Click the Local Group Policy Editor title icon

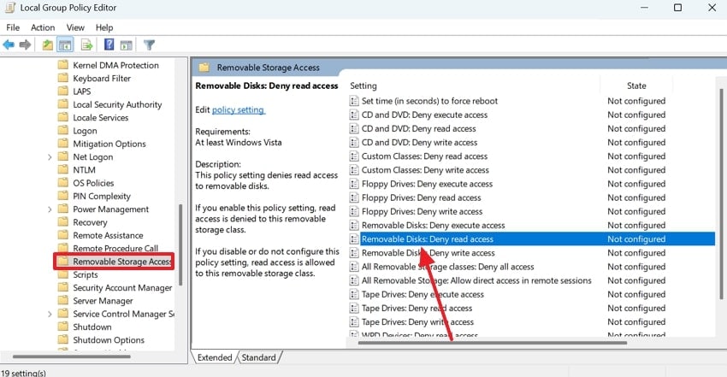tap(9, 8)
